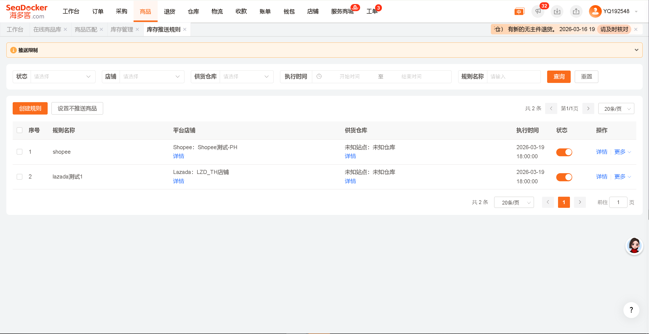Click the 规则名称 input field

click(x=513, y=77)
